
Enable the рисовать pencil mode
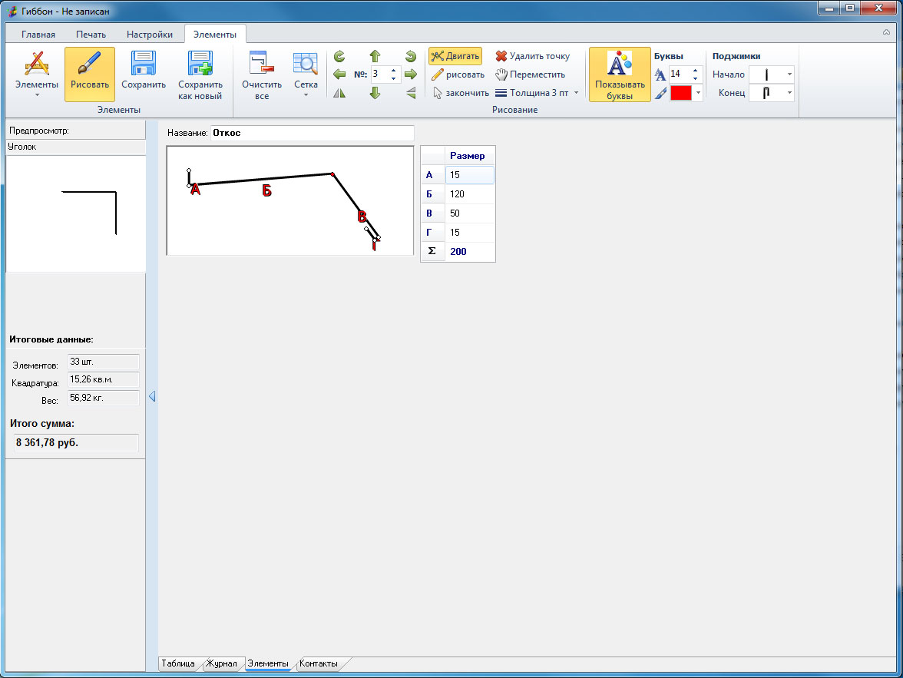pyautogui.click(x=458, y=74)
